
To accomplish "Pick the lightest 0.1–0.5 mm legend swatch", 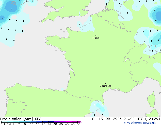I will [x=4, y=122].
